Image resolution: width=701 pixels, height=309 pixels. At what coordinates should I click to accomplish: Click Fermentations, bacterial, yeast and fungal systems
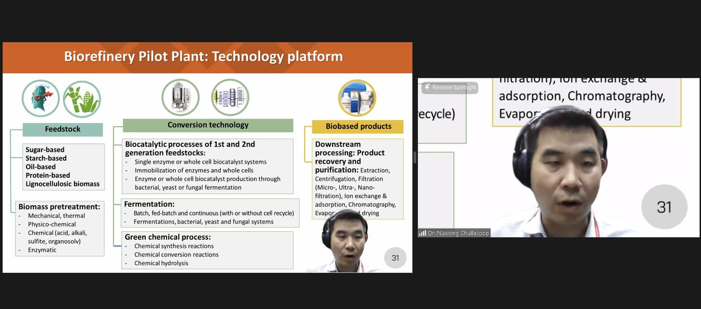click(204, 222)
